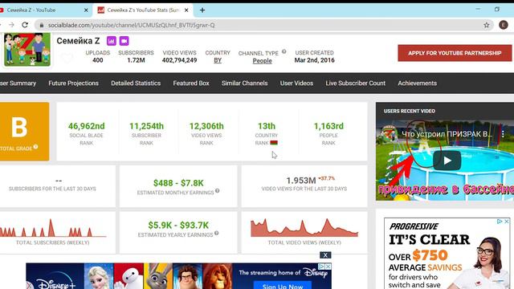
Task: Reload the page with the refresh icon
Action: (x=25, y=25)
